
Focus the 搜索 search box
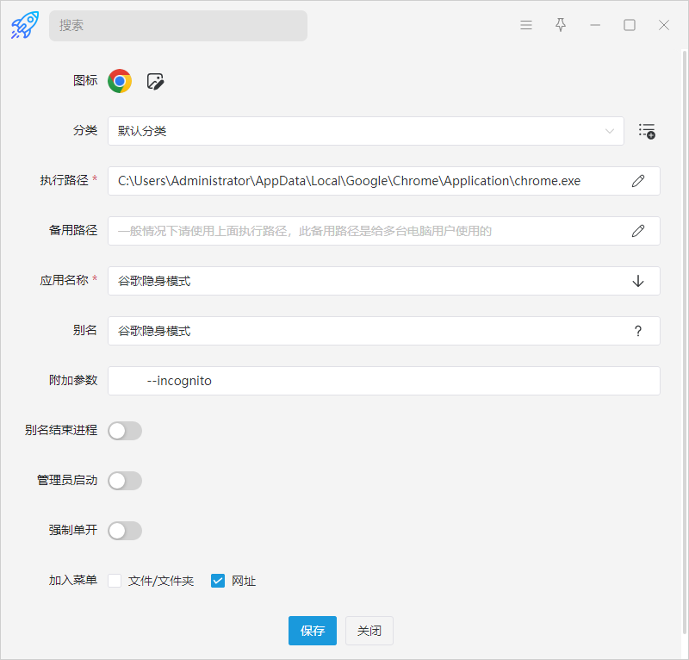click(178, 26)
